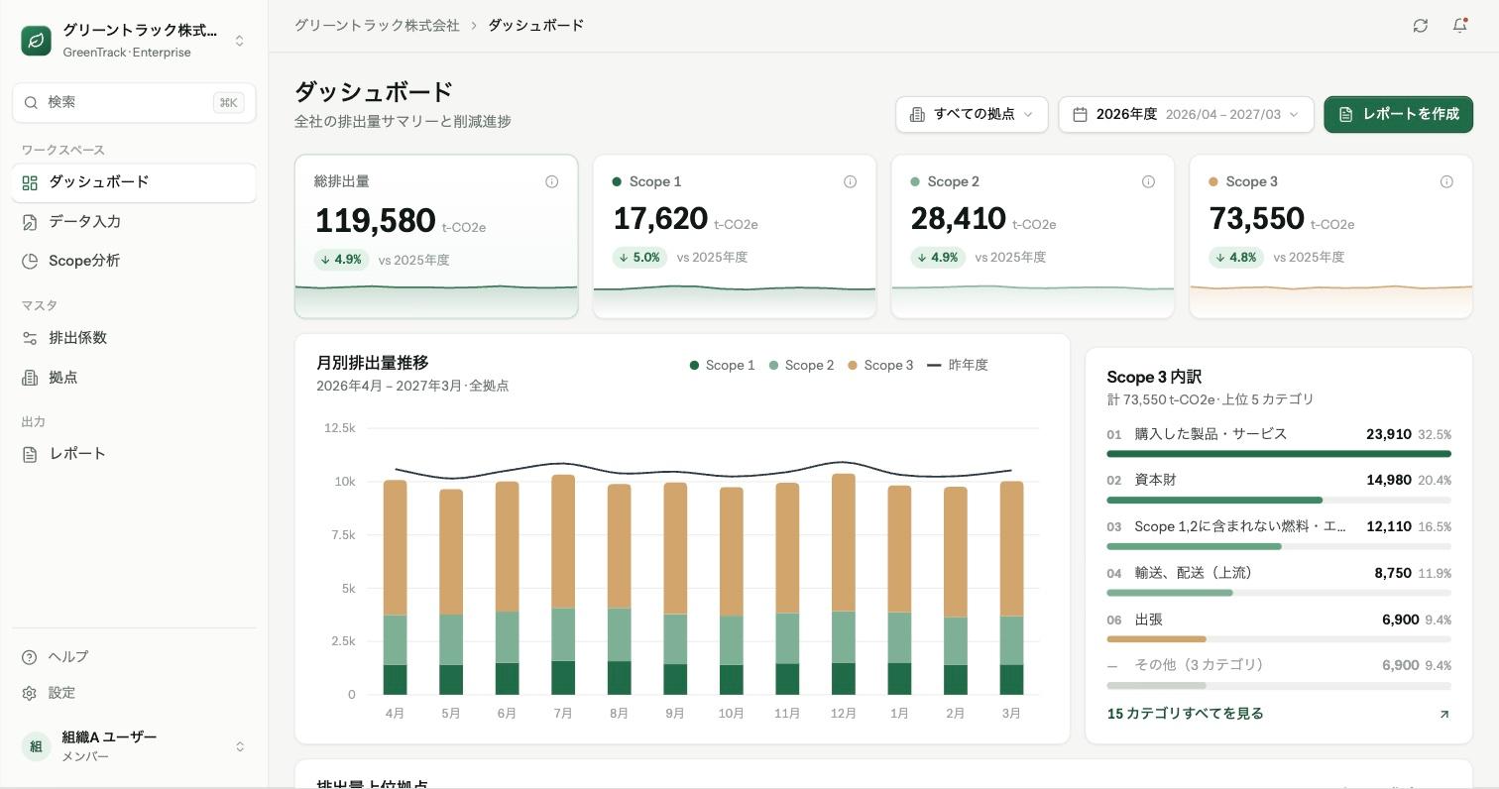Click the Scope 1,2に含まれない燃料 row
This screenshot has height=789, width=1499.
coord(1279,536)
